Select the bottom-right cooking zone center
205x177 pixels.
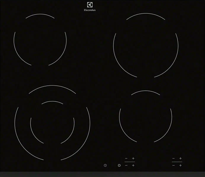(x=145, y=117)
